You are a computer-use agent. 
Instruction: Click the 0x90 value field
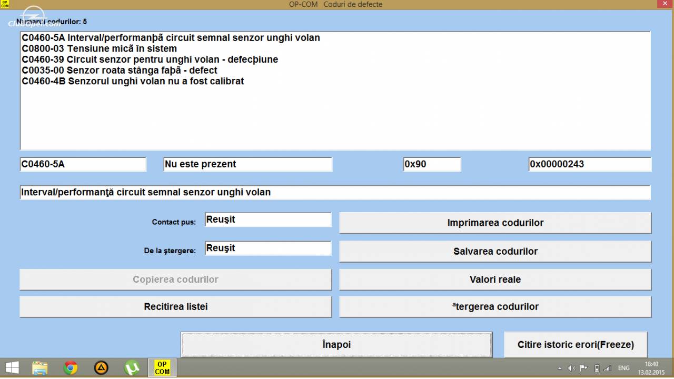432,164
